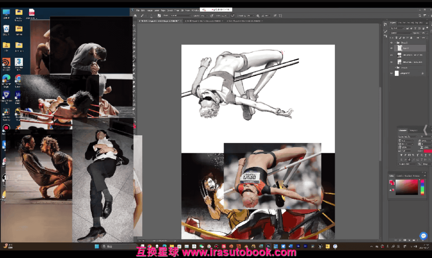Open the layer filter Kind dropdown
This screenshot has width=432, height=258.
click(x=397, y=28)
